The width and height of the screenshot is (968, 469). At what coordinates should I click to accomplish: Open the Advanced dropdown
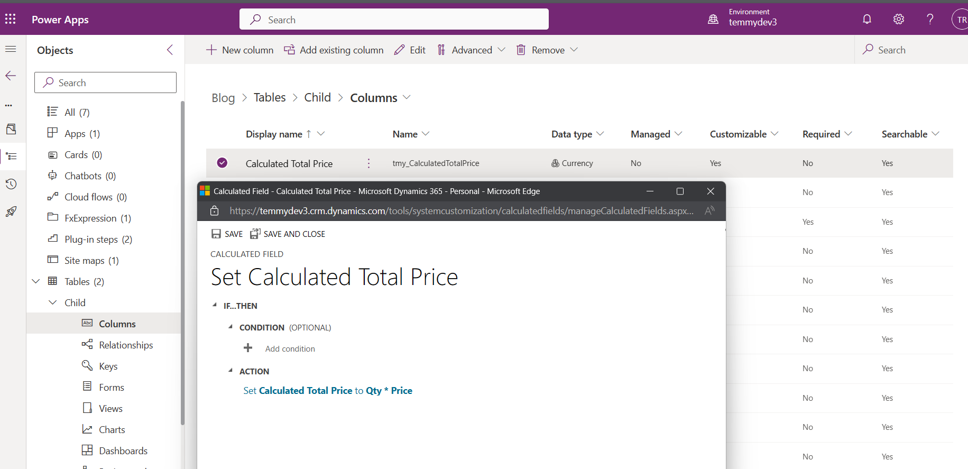coord(471,50)
